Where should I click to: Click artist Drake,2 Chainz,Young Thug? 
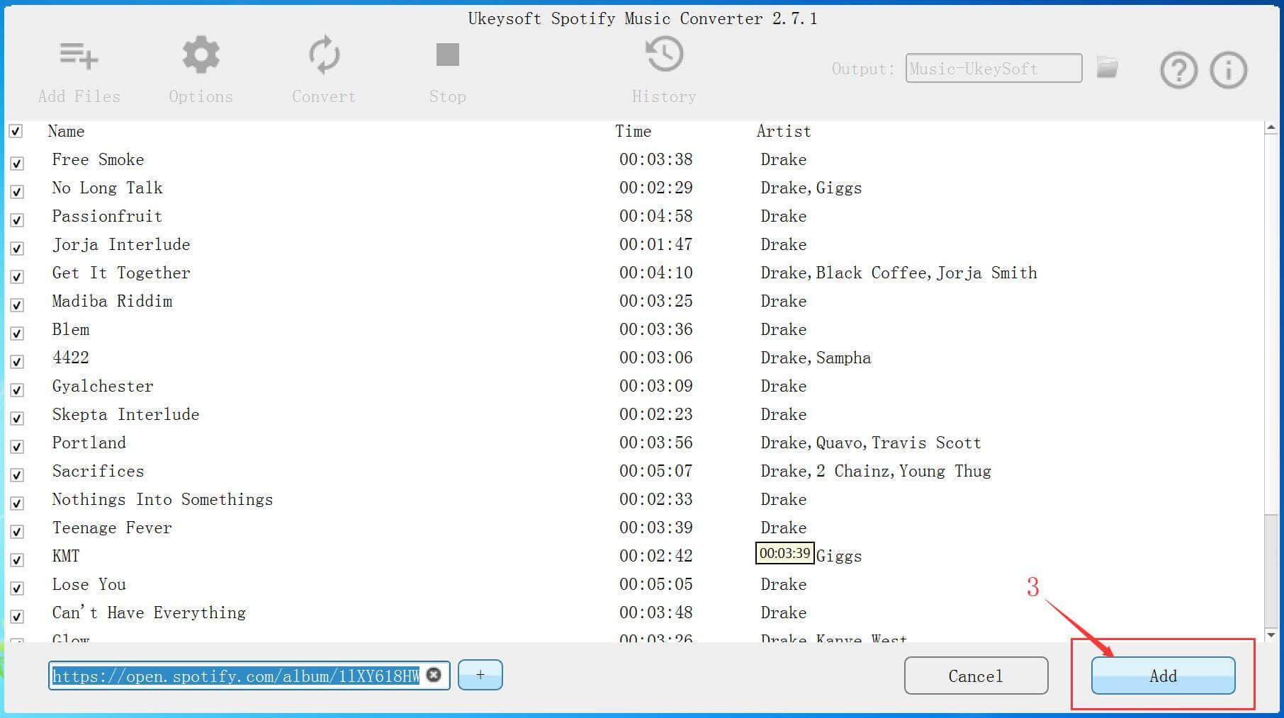tap(876, 471)
